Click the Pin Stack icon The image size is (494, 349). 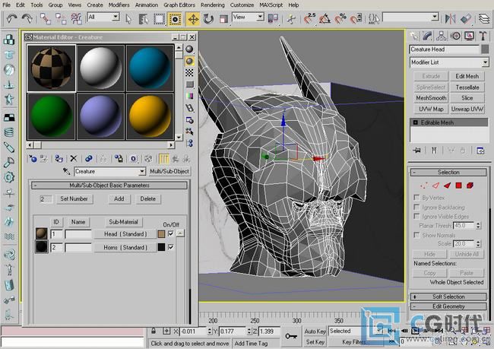(x=416, y=151)
